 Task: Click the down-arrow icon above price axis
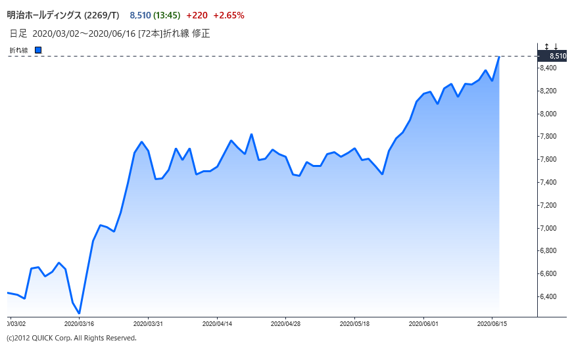tap(556, 47)
